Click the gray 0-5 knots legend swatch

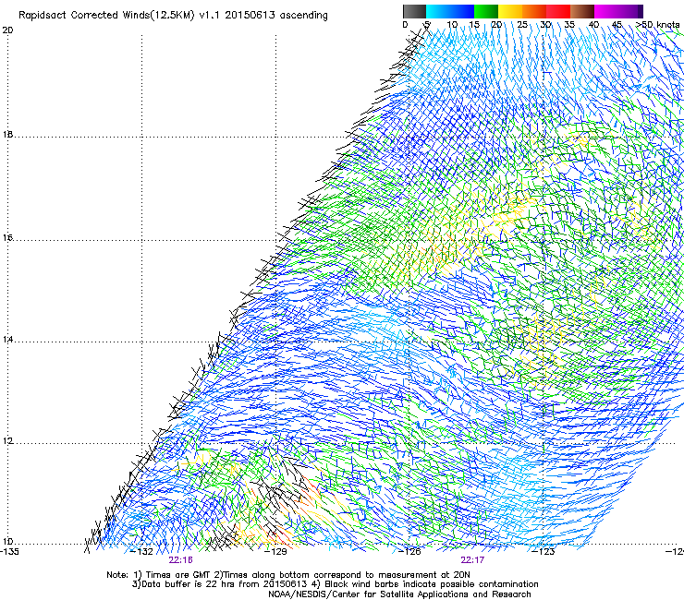[414, 11]
